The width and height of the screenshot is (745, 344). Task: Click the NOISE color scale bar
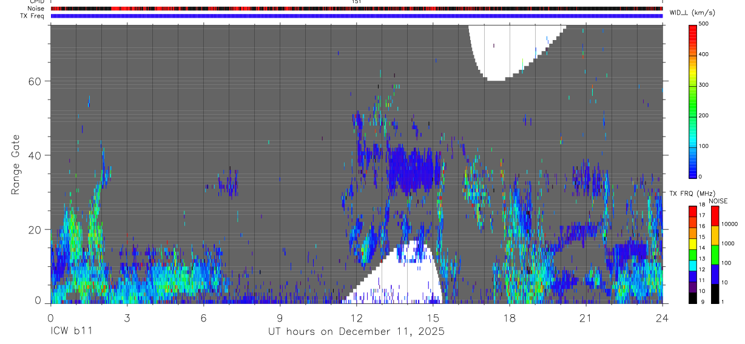point(715,254)
